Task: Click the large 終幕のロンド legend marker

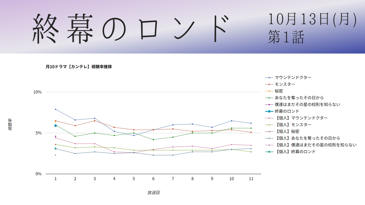Action: click(269, 111)
